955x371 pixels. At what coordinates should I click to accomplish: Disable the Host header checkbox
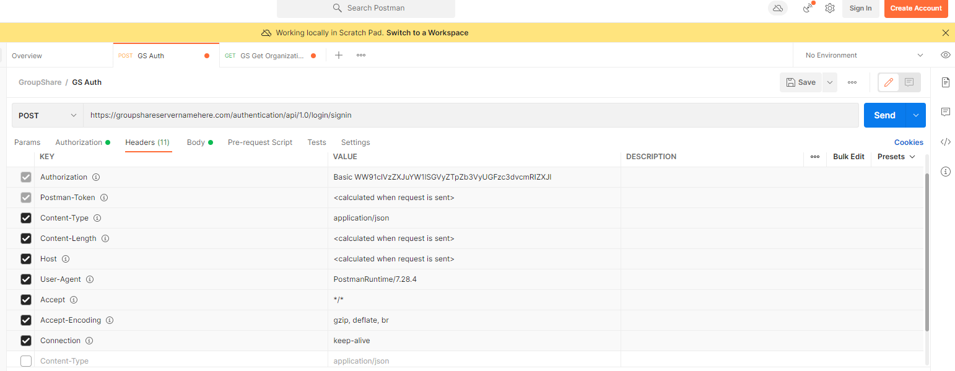point(26,259)
